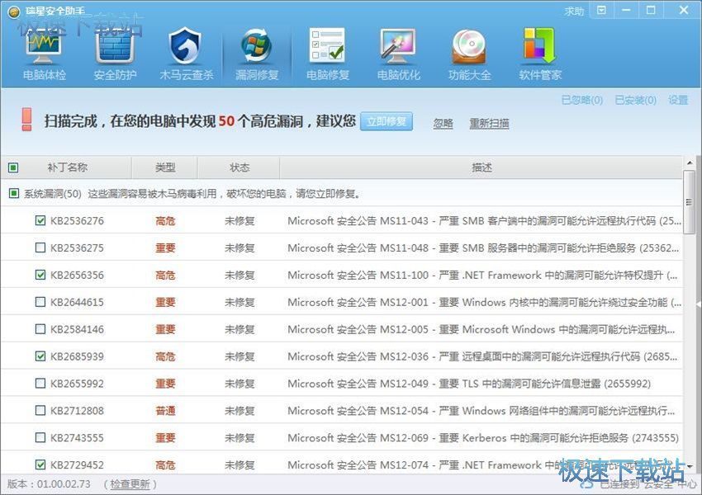
Task: Check the KB2743555 patch checkbox
Action: click(40, 437)
